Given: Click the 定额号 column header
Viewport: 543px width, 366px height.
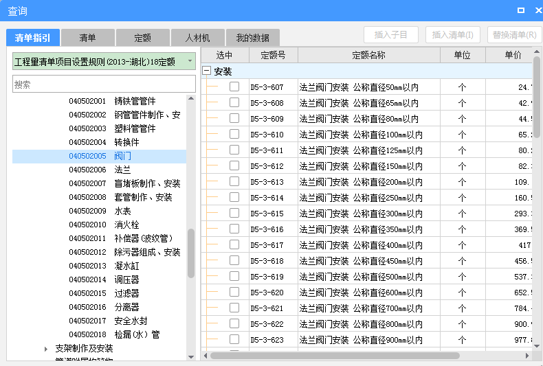Looking at the screenshot, I should click(x=274, y=55).
